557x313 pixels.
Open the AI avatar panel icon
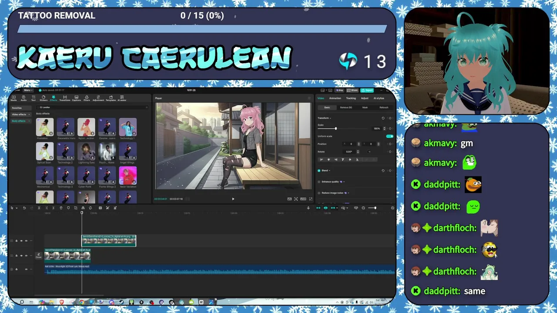point(122,98)
